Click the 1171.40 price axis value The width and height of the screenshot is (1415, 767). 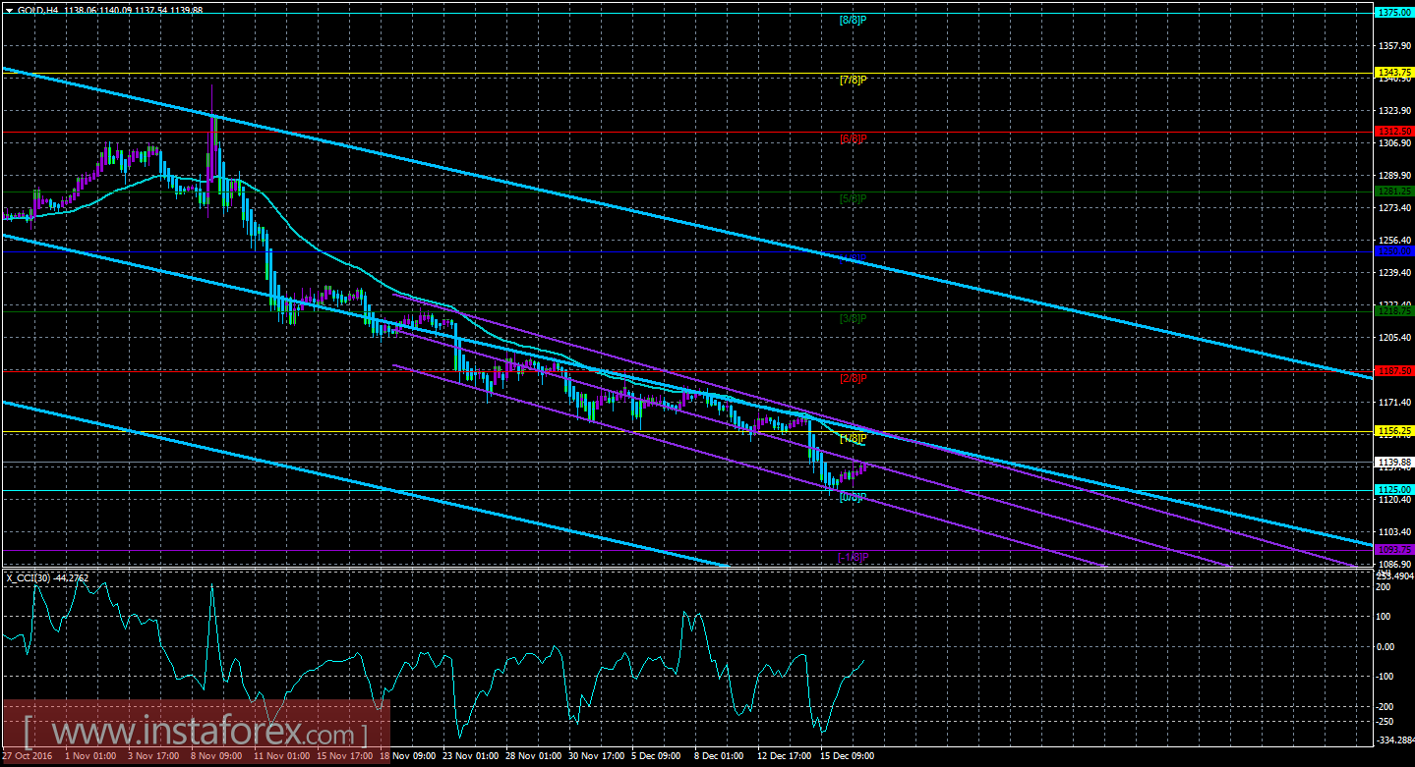pos(1394,403)
